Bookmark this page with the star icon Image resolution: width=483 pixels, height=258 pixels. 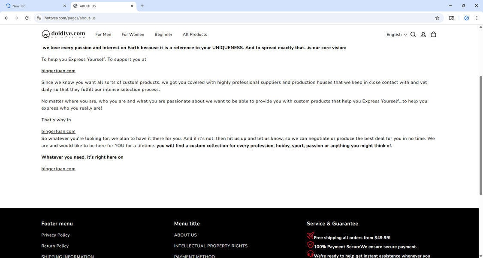[x=437, y=18]
